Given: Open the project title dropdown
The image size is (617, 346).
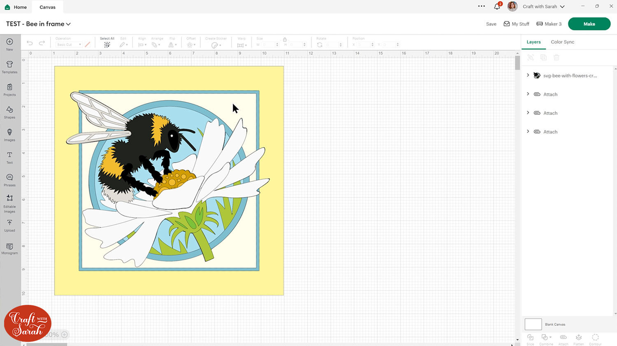Looking at the screenshot, I should click(x=68, y=24).
